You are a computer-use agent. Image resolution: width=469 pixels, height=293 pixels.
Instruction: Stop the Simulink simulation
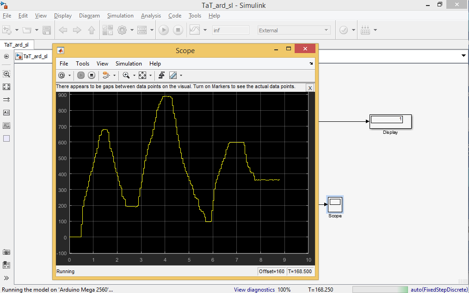click(178, 30)
